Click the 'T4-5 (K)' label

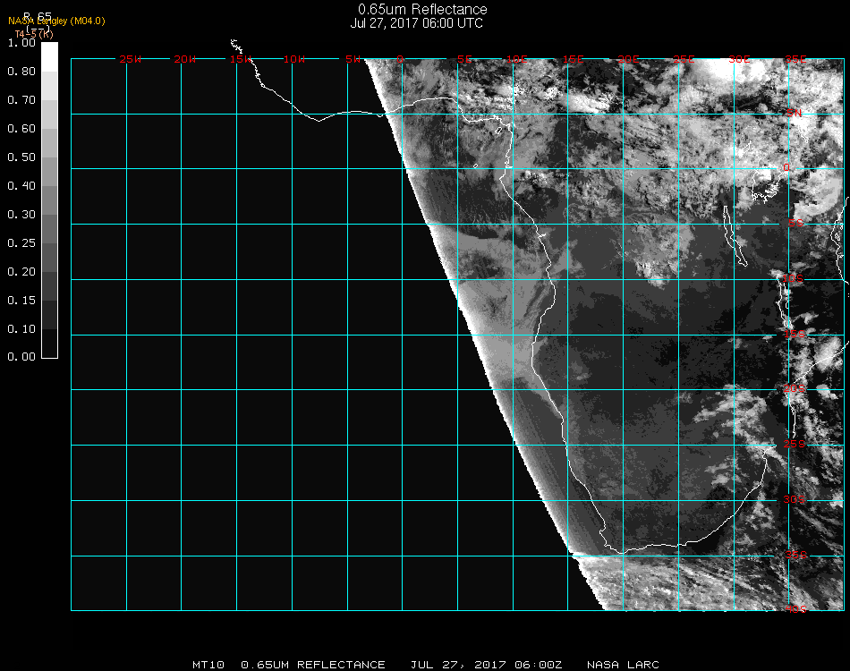tap(34, 34)
